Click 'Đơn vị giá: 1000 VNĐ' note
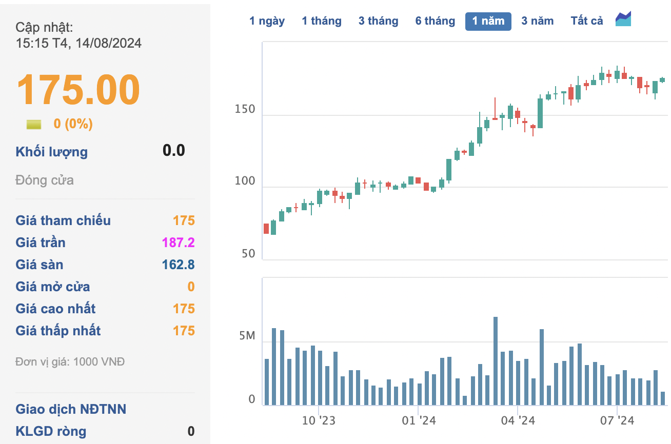 pos(70,362)
